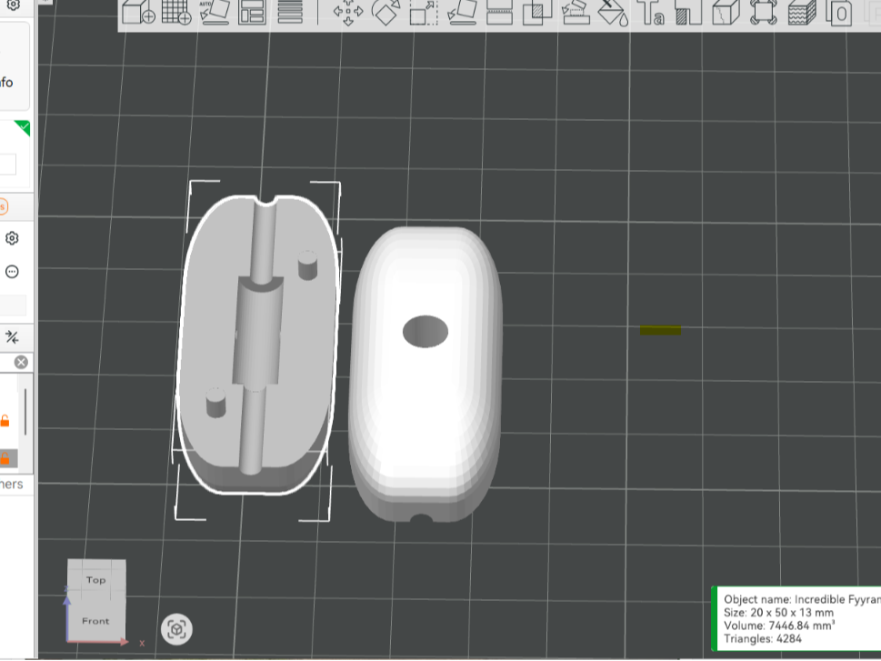
Task: Select the Scale tool
Action: pos(424,13)
